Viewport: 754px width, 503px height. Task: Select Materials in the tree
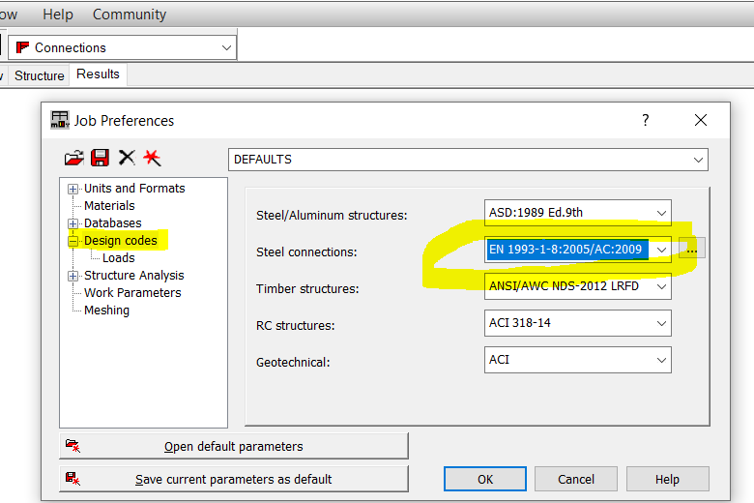(x=109, y=205)
